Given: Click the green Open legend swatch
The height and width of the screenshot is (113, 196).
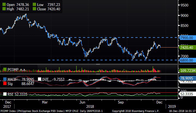Looking at the screenshot, I should (4, 5).
